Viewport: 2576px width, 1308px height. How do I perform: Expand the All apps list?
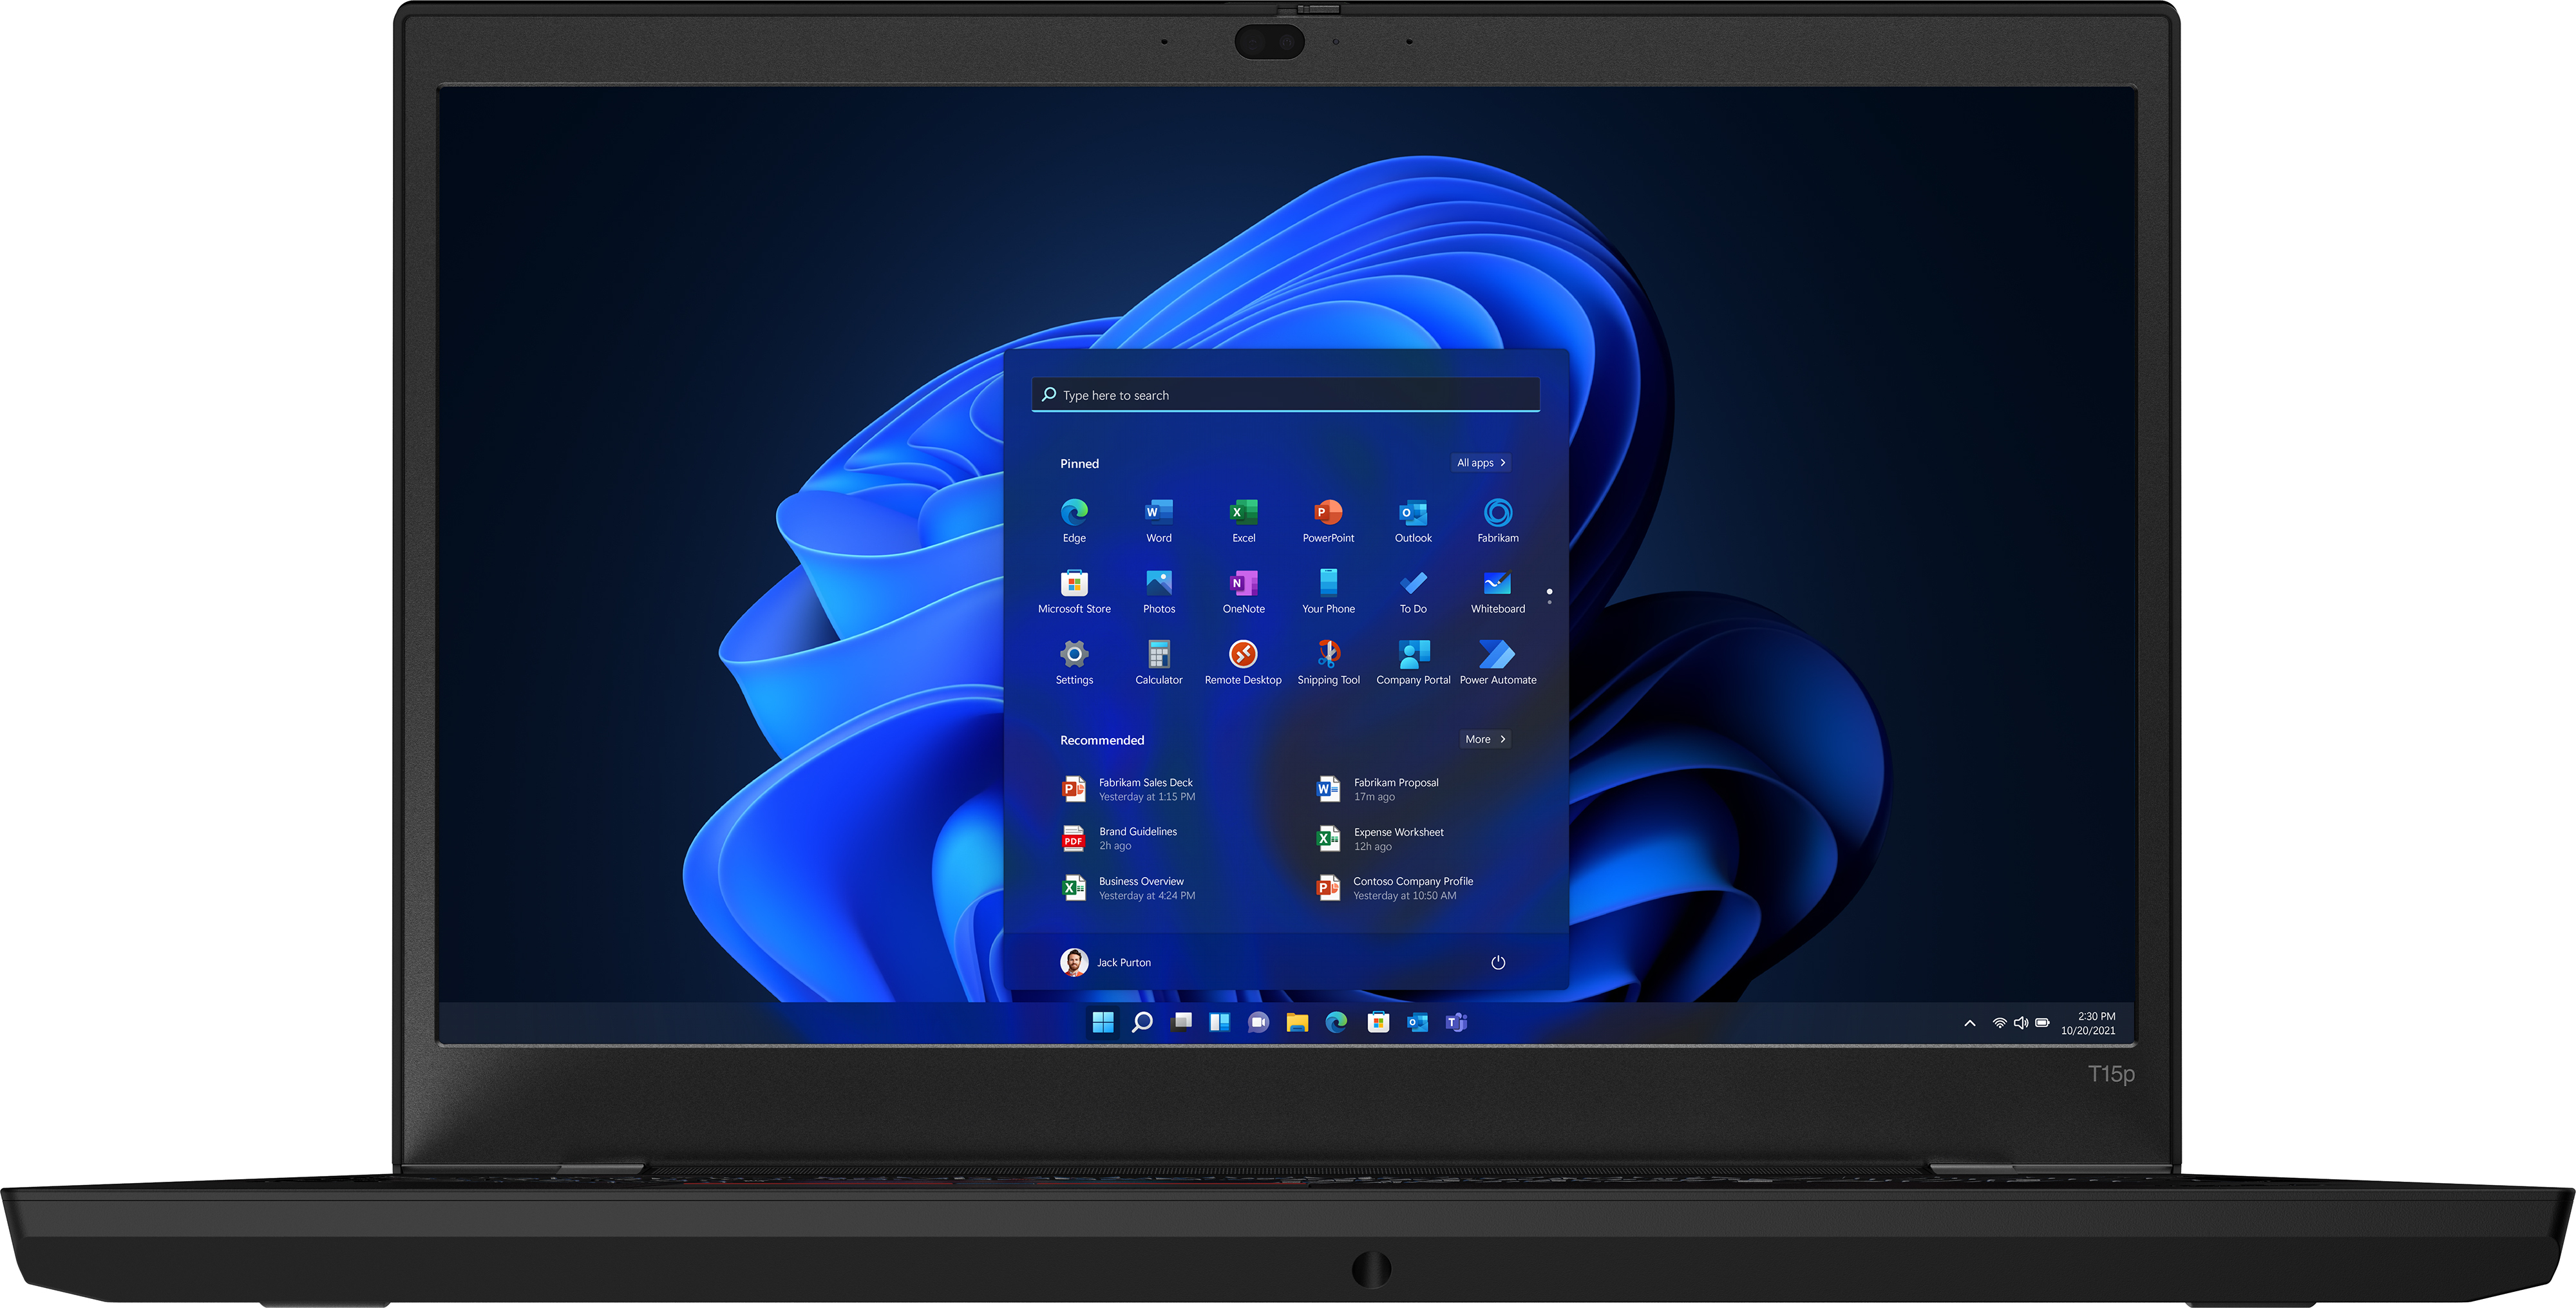(x=1481, y=462)
